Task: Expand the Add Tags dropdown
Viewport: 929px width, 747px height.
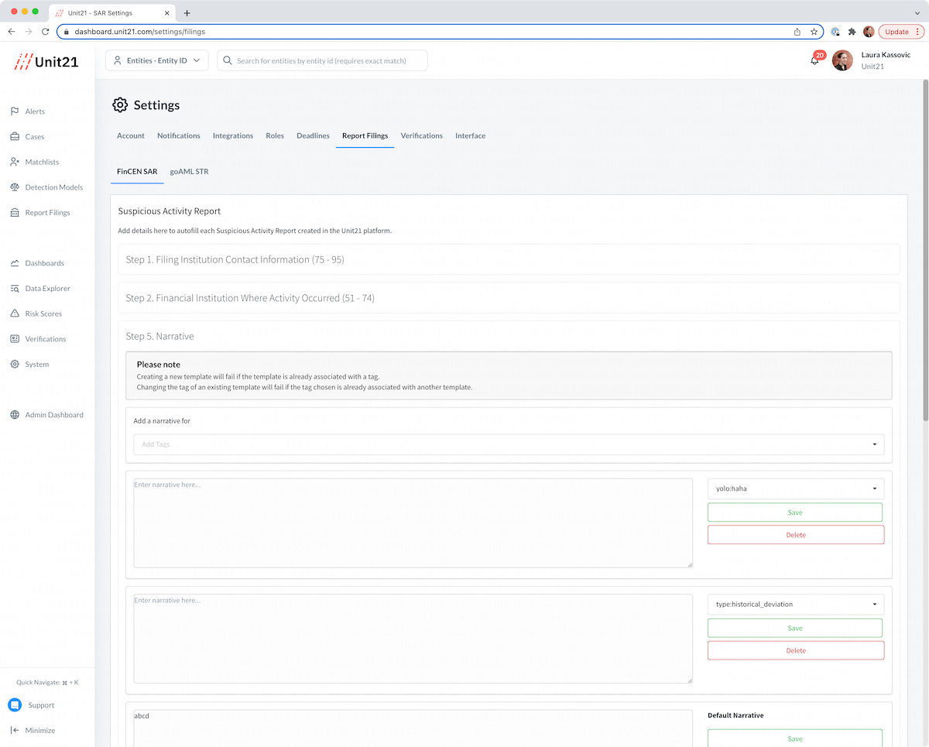Action: tap(509, 444)
